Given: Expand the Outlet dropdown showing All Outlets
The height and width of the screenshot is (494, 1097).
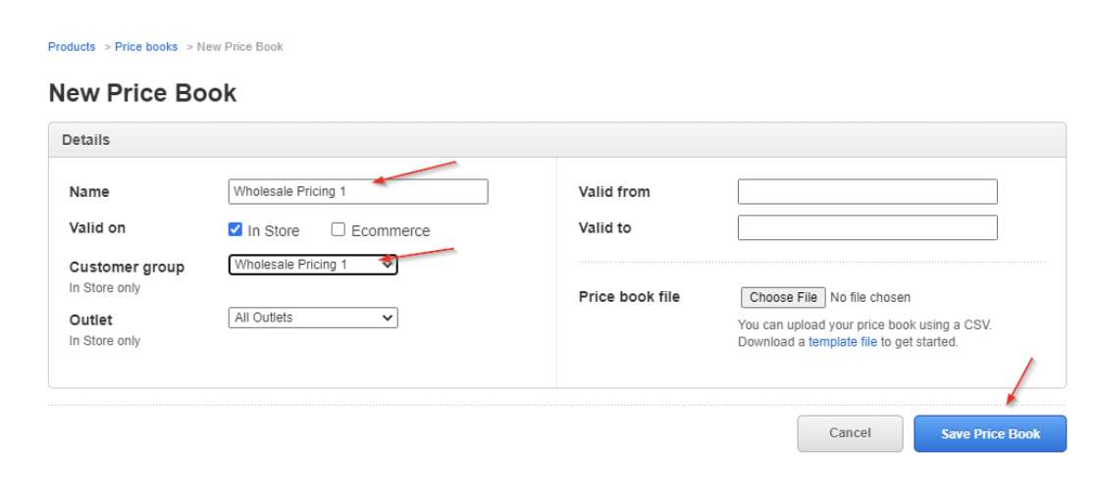Looking at the screenshot, I should [x=312, y=318].
